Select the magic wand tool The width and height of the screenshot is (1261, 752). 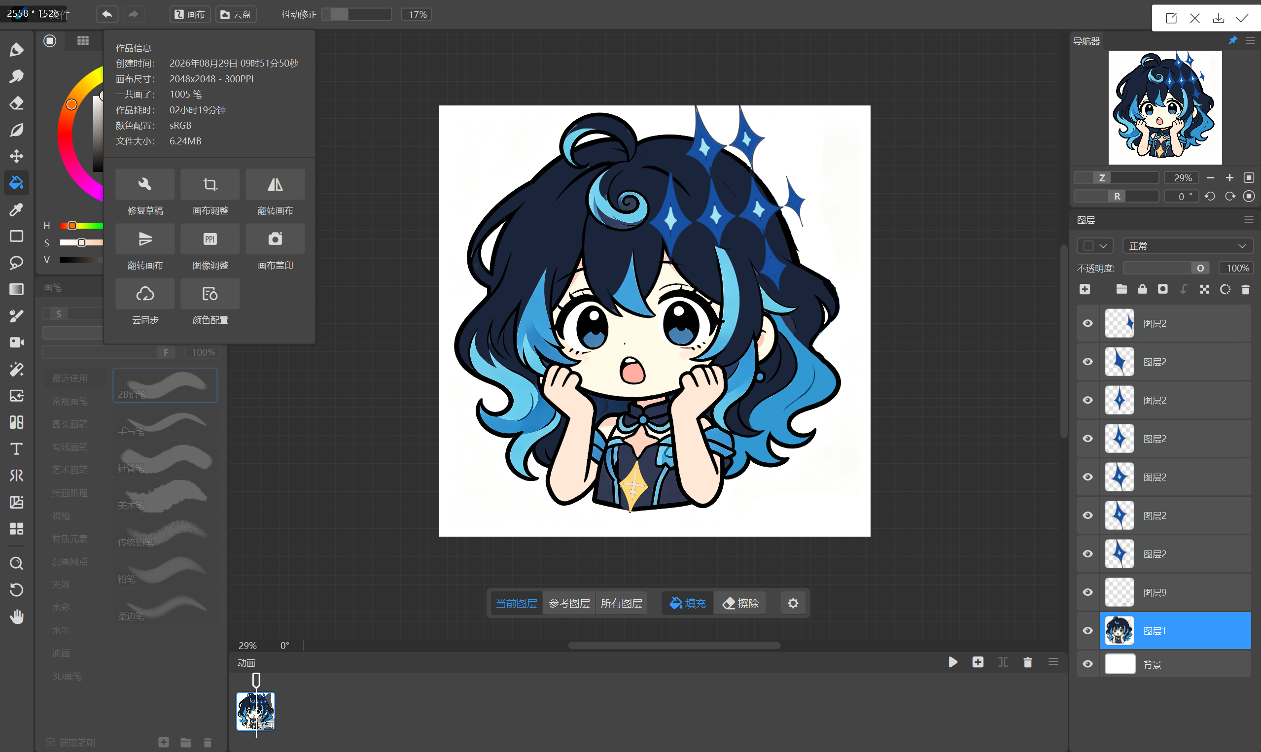coord(16,370)
